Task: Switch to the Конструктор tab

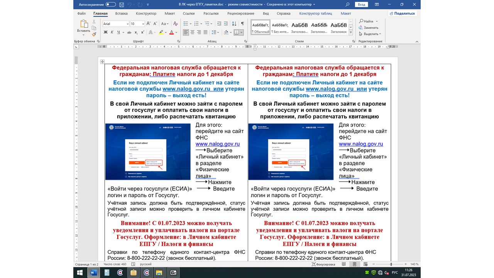Action: coord(146,14)
